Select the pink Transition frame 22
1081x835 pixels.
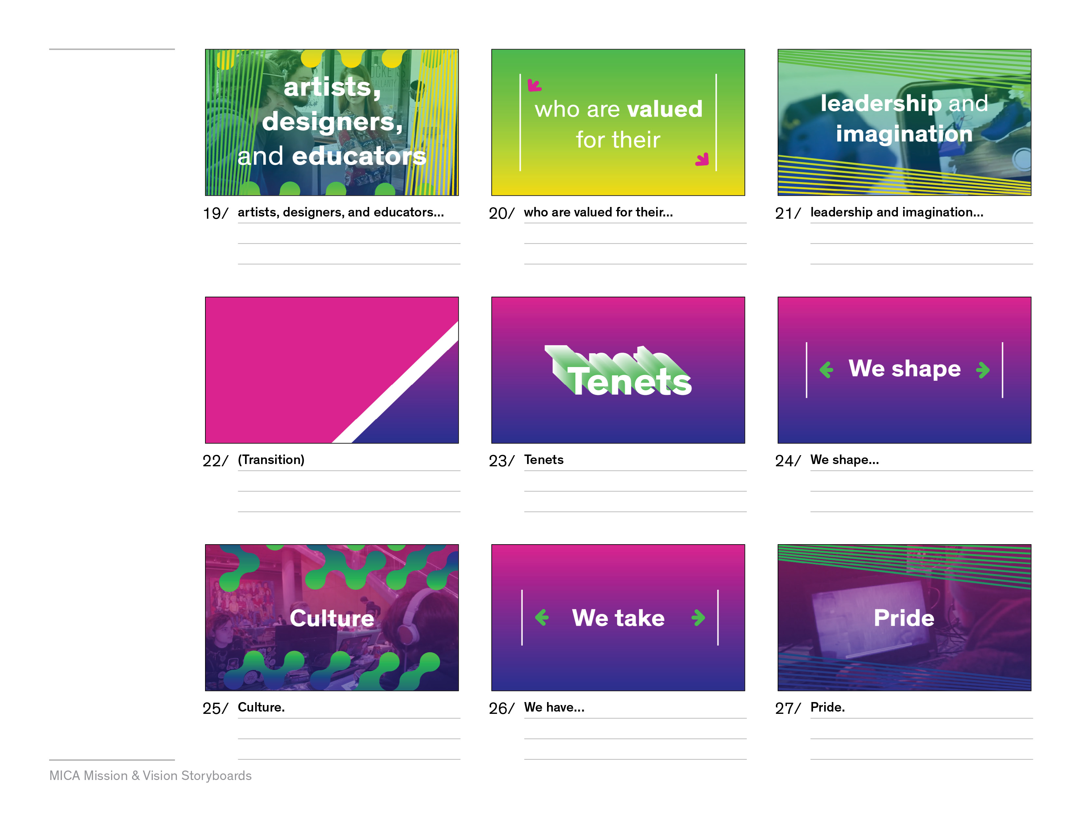[x=332, y=370]
